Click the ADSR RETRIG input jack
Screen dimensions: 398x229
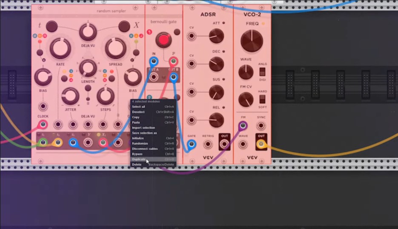208,144
